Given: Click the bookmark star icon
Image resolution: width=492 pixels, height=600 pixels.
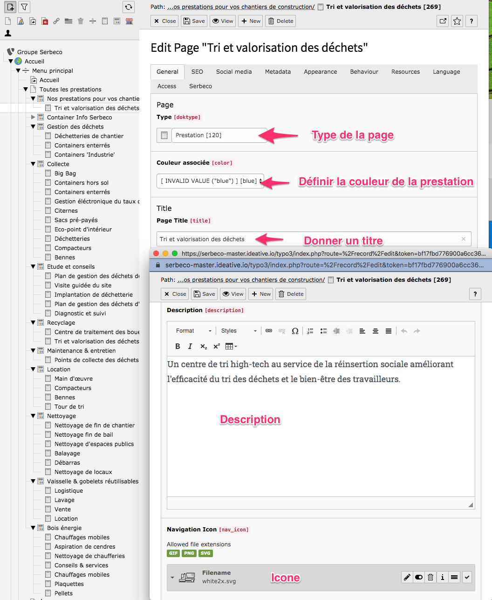Looking at the screenshot, I should [x=457, y=21].
